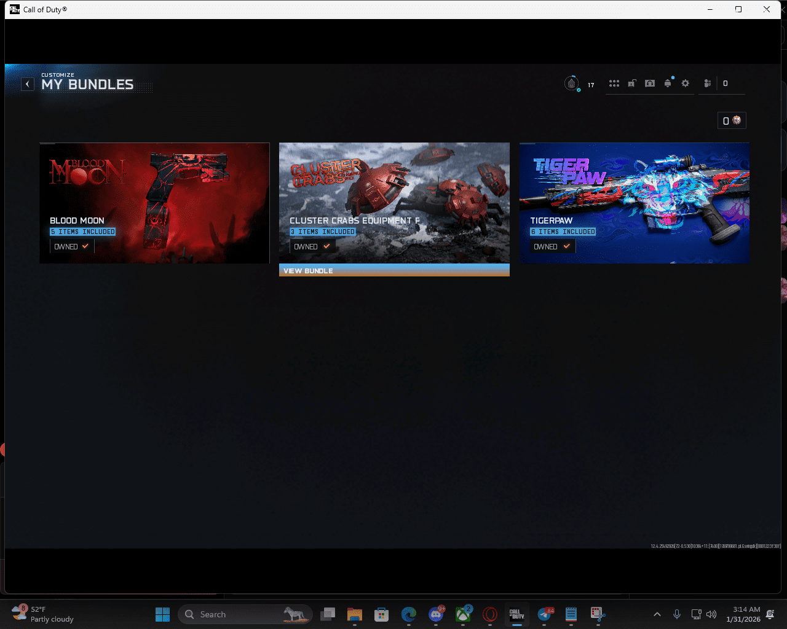This screenshot has width=787, height=629.
Task: Open the headset voice chat icon
Action: [650, 84]
